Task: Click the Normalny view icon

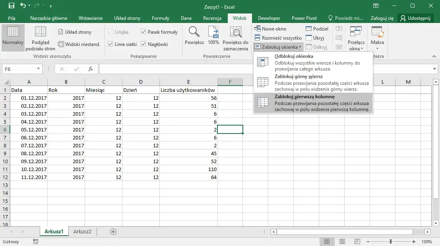Action: (x=13, y=32)
